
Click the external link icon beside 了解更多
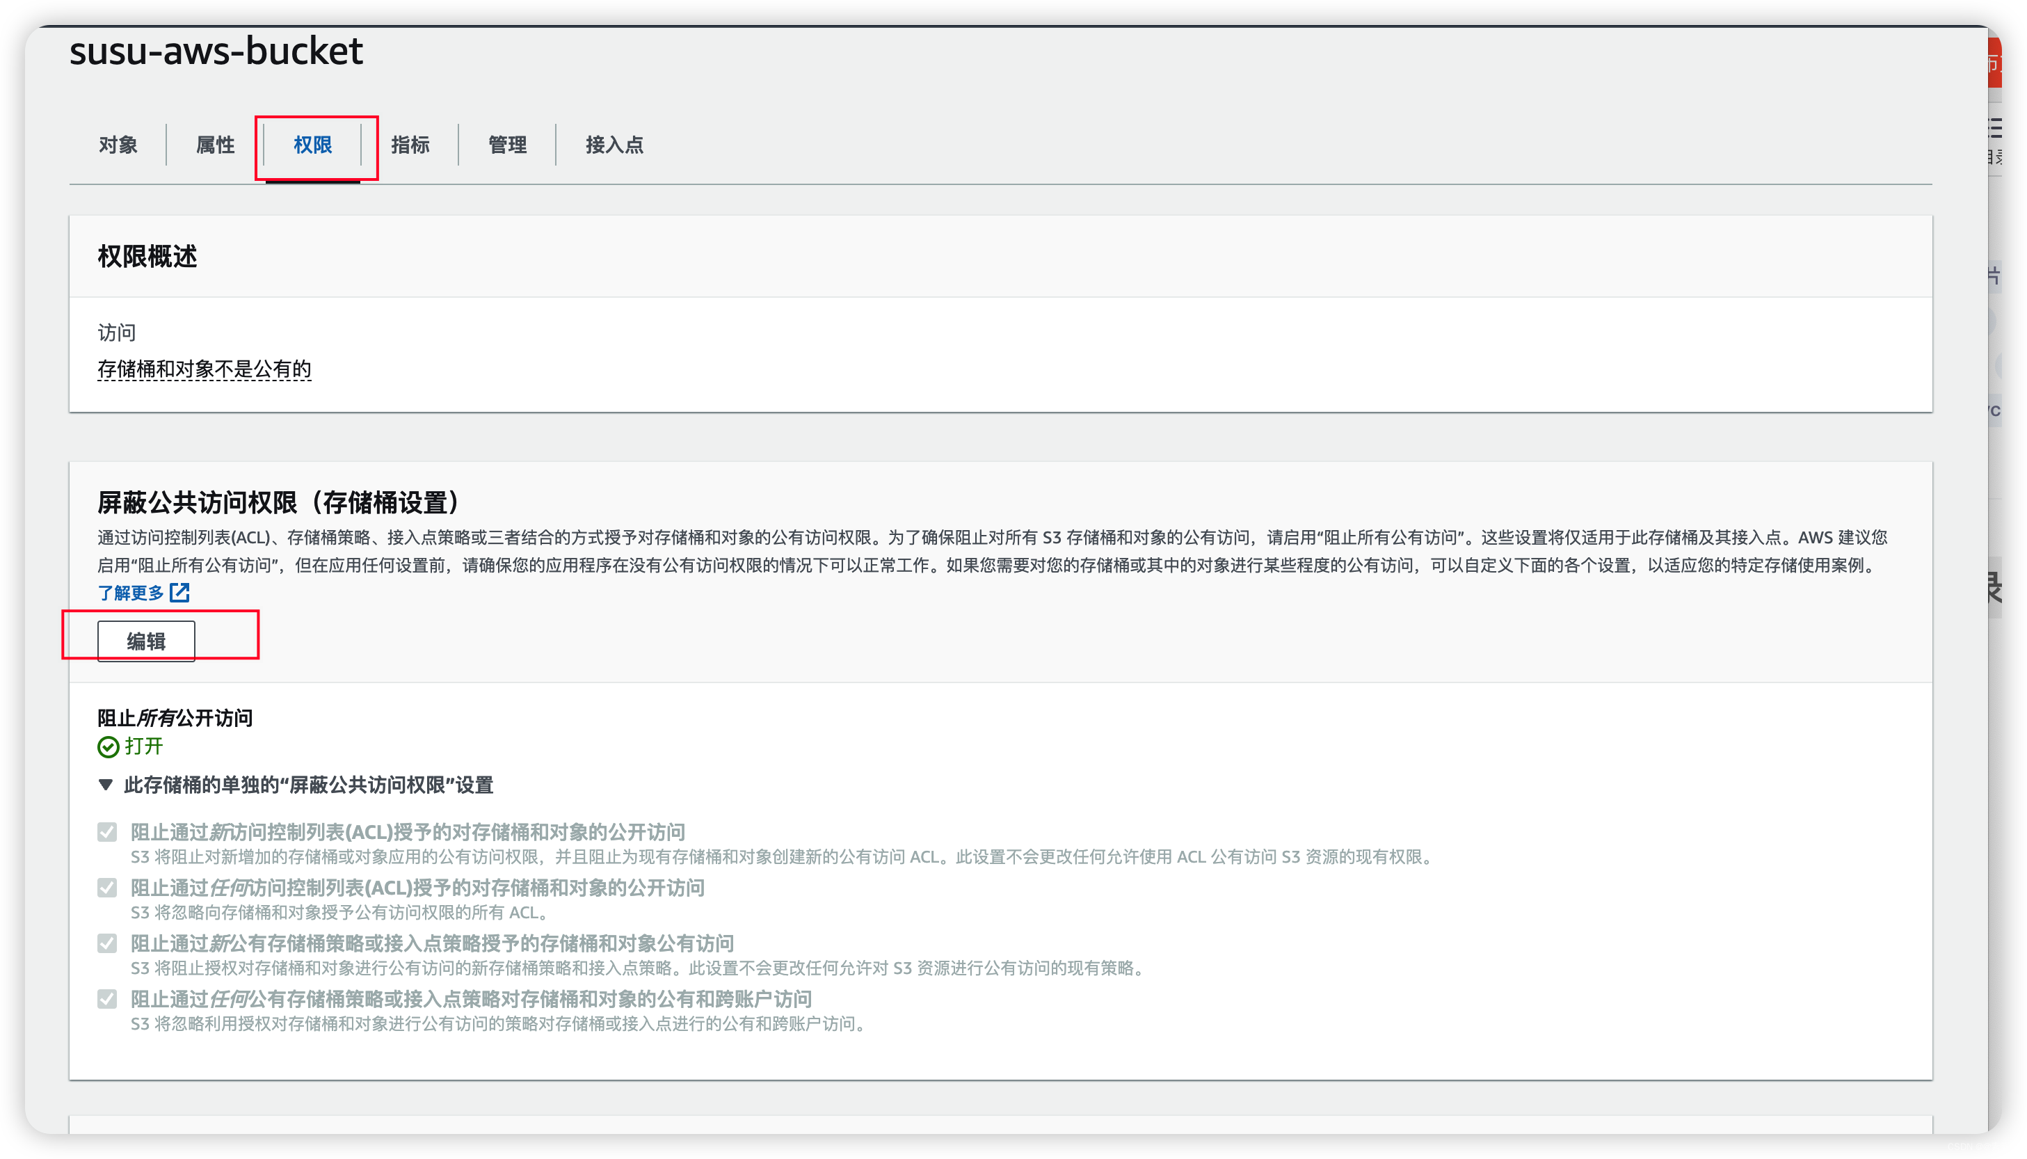(180, 592)
